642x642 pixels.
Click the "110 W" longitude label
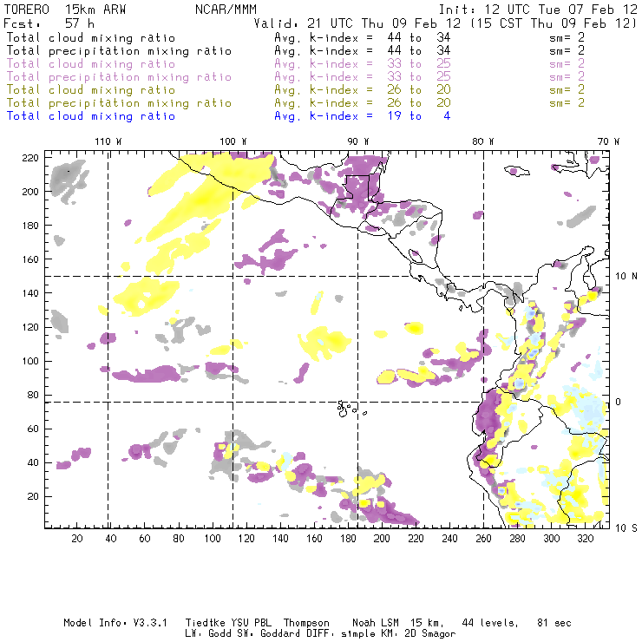108,141
